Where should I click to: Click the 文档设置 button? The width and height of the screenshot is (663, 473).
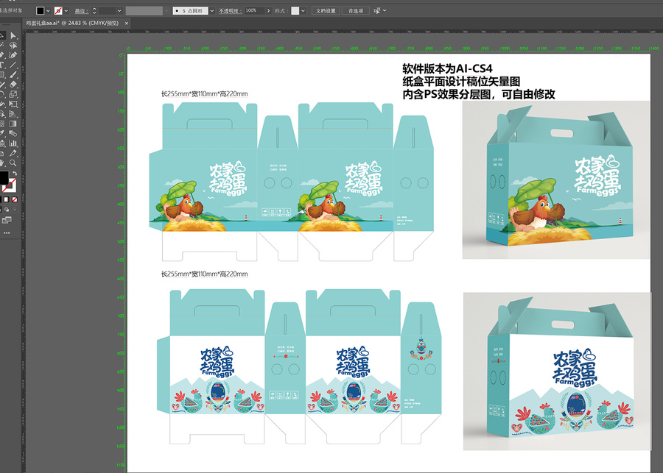[326, 10]
